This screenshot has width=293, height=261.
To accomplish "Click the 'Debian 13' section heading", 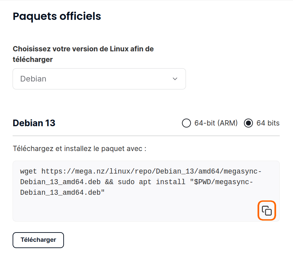I will [34, 123].
